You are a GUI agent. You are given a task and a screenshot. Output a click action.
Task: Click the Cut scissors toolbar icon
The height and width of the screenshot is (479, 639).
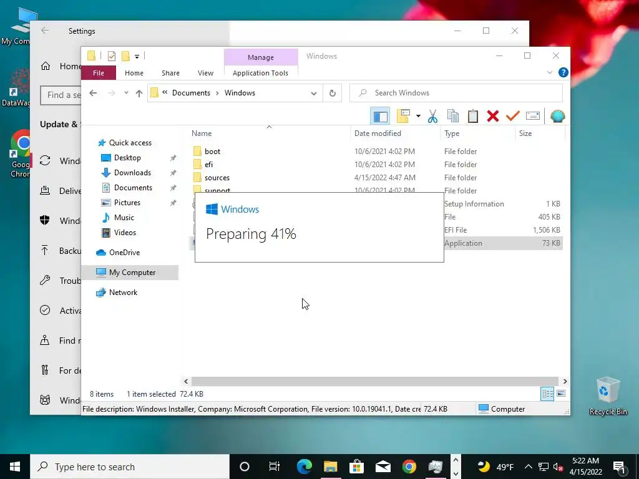point(432,117)
